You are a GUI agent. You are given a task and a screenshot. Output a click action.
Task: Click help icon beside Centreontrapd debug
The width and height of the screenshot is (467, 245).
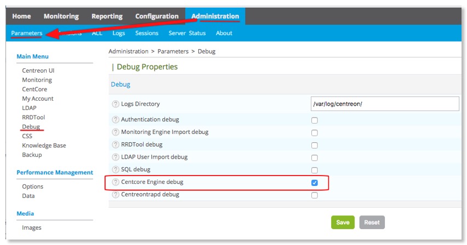116,195
